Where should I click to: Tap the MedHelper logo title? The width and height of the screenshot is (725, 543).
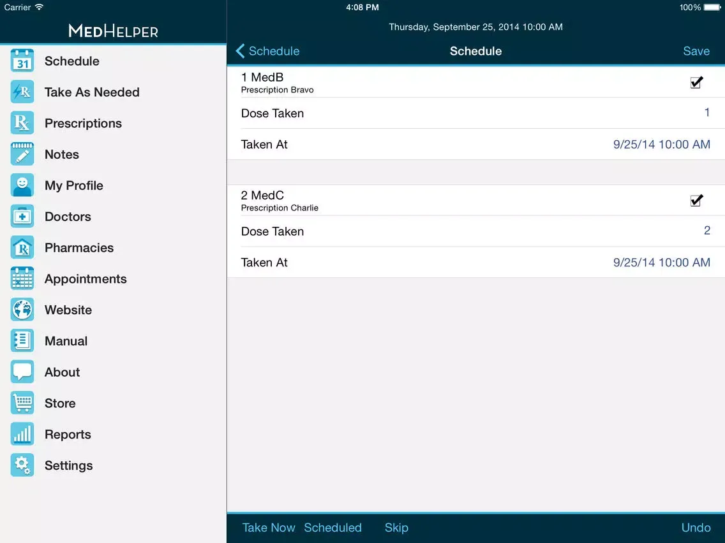[114, 31]
